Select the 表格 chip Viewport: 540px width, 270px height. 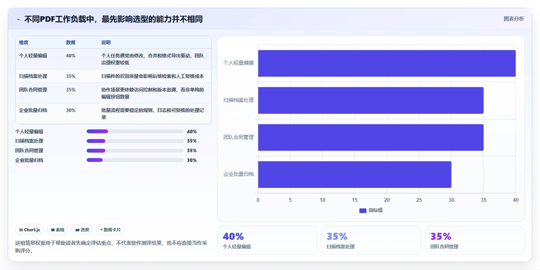[57, 230]
